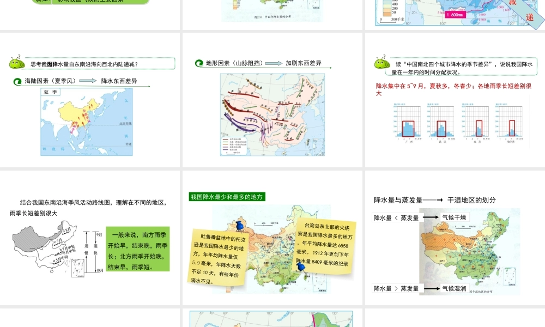The image size is (545, 327).
Task: Open the slide about four cities' seasonal precipitation
Action: [x=455, y=100]
